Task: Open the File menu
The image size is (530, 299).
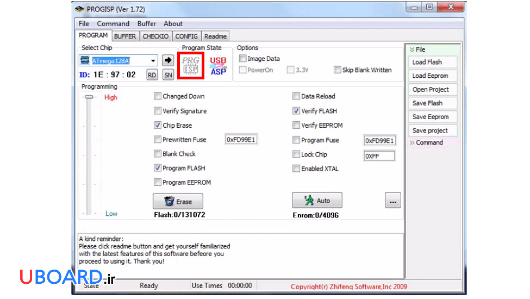Action: coord(84,24)
